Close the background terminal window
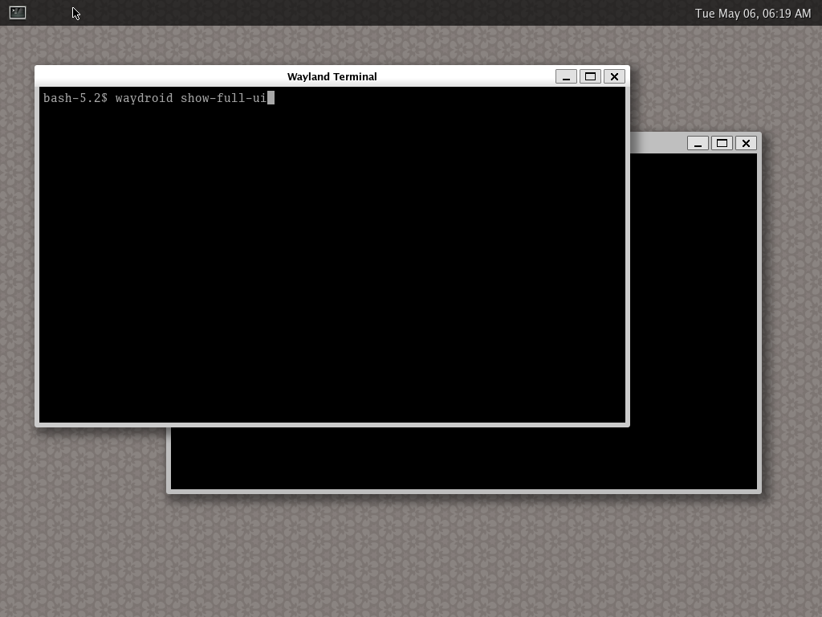This screenshot has width=822, height=617. 746,143
